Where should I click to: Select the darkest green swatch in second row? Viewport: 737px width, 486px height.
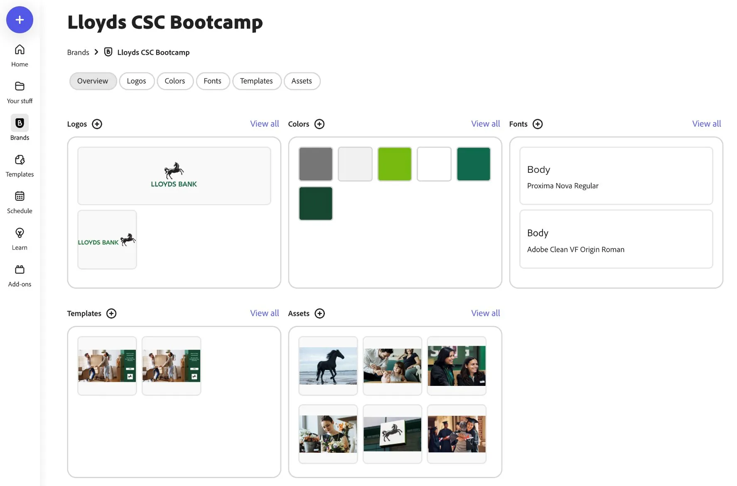tap(316, 204)
